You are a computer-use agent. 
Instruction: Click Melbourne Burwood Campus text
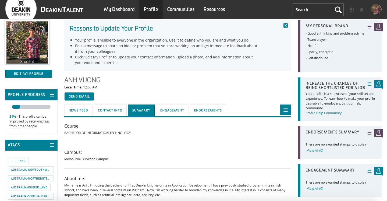pos(86,159)
